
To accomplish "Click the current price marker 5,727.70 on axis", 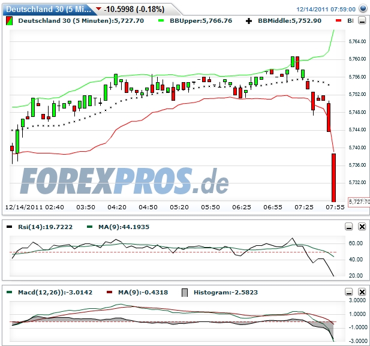I will (x=359, y=202).
